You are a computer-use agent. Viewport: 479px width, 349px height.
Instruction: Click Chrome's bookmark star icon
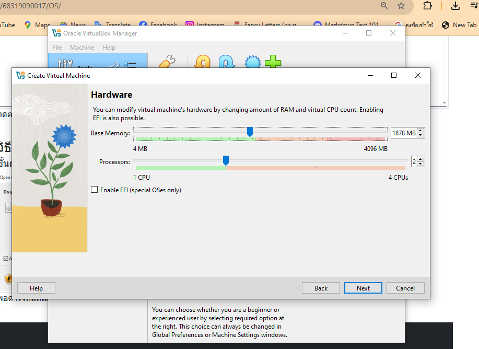click(401, 6)
